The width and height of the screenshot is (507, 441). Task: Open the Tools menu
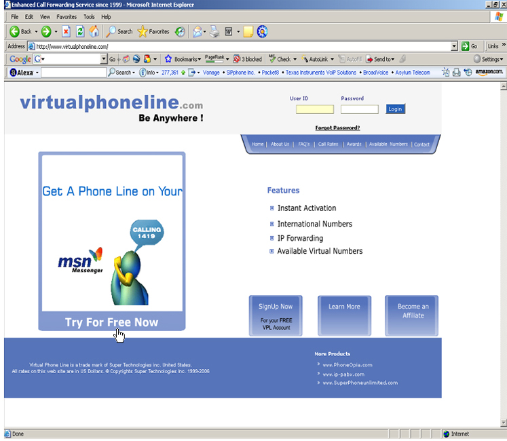89,17
